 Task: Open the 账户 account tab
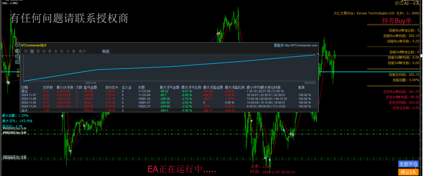tap(82, 51)
